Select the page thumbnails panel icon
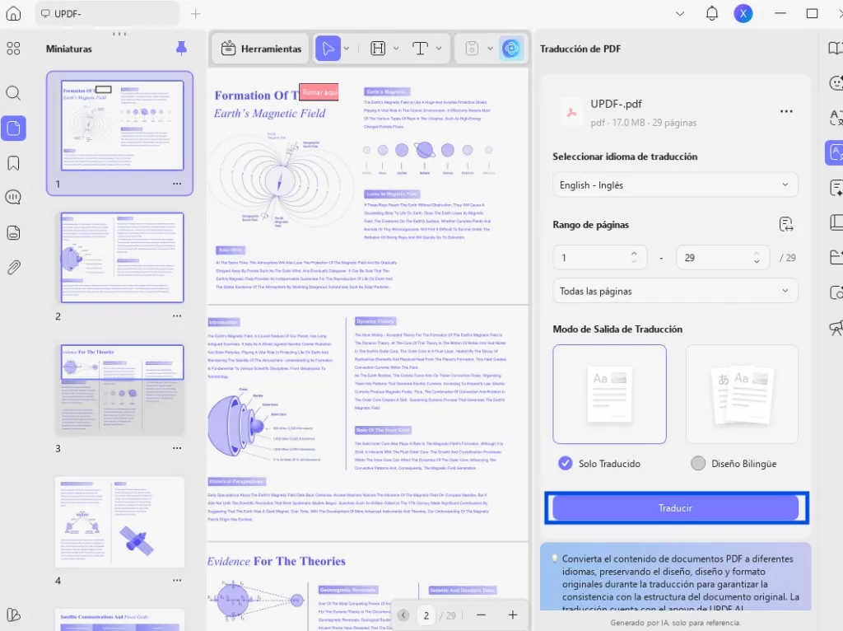The height and width of the screenshot is (631, 843). (13, 128)
